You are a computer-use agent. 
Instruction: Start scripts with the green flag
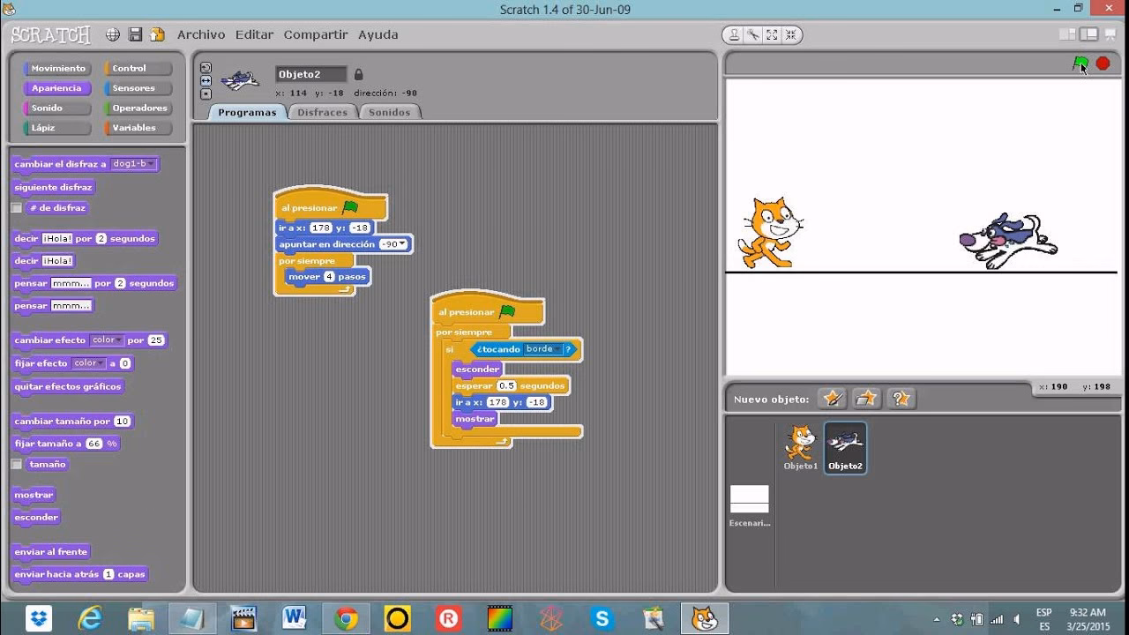pos(1080,63)
